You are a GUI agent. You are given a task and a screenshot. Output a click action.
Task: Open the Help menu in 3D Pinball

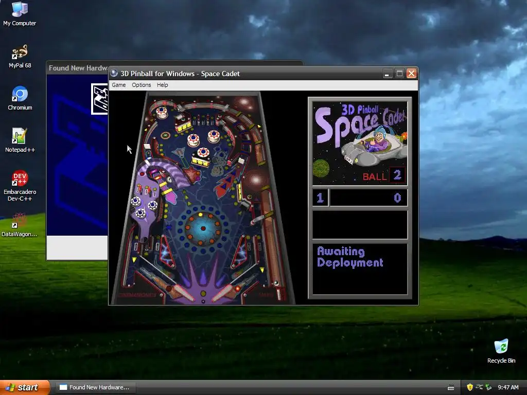point(162,85)
